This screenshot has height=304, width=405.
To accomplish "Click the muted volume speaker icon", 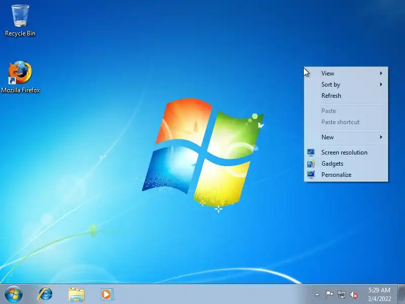I will click(x=354, y=294).
